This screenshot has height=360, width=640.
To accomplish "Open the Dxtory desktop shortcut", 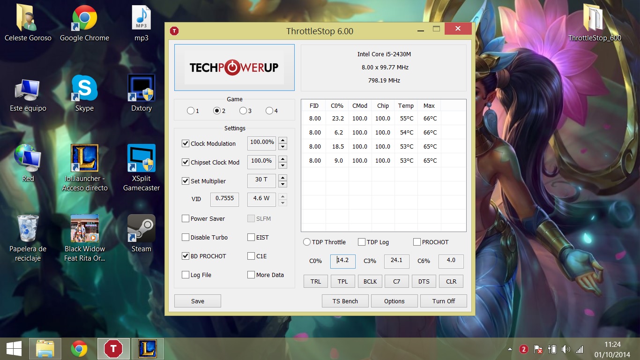I will 141,95.
